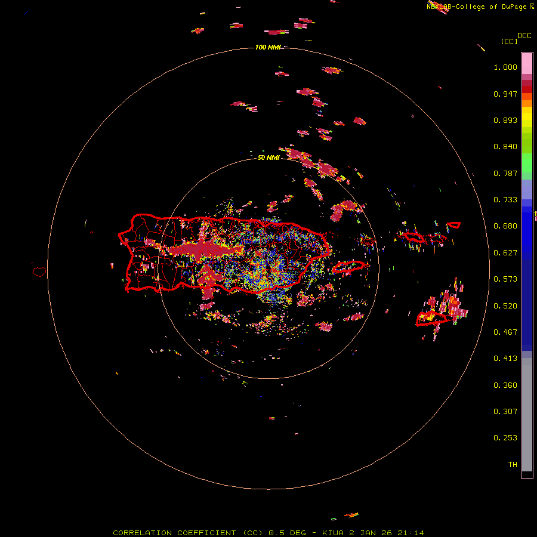This screenshot has width=537, height=537.
Task: Select the 0.787 scale value
Action: point(505,173)
